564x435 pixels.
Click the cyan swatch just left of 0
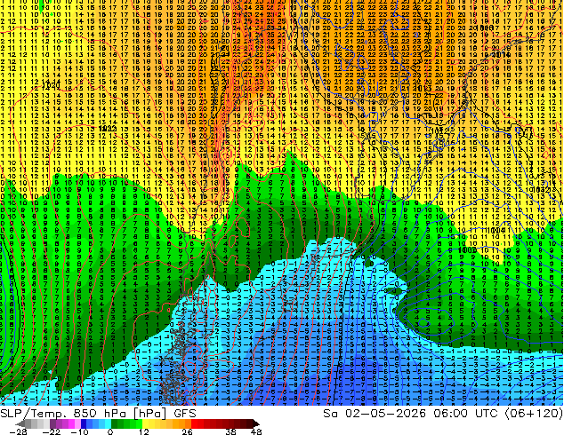coord(109,423)
